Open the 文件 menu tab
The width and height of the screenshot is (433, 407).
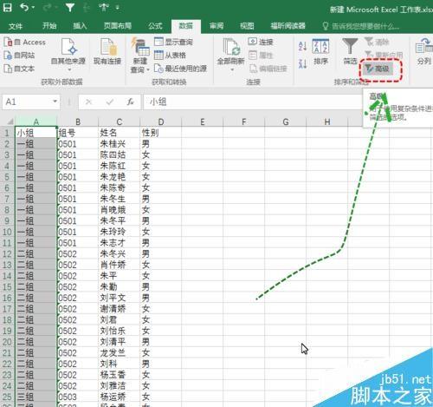pyautogui.click(x=16, y=26)
